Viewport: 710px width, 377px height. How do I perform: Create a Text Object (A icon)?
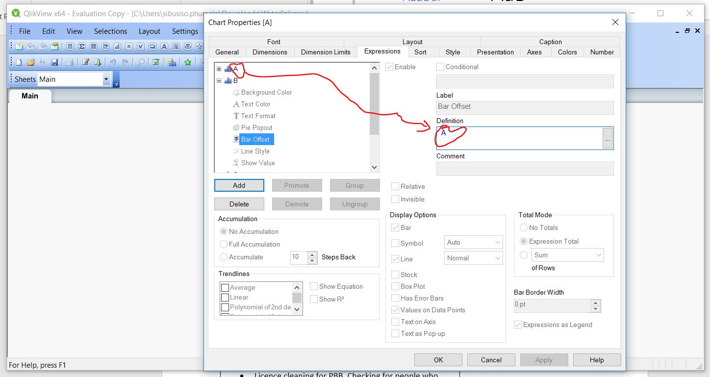tap(164, 47)
